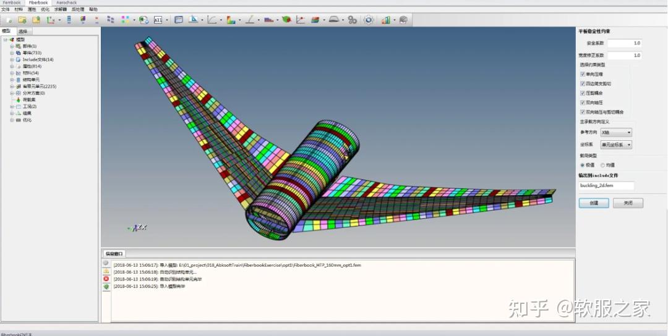Click the XYZ axis triad in viewport
Image resolution: width=668 pixels, height=336 pixels.
click(x=137, y=228)
